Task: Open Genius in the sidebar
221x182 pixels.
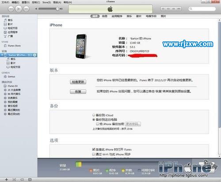Action: 10,77
